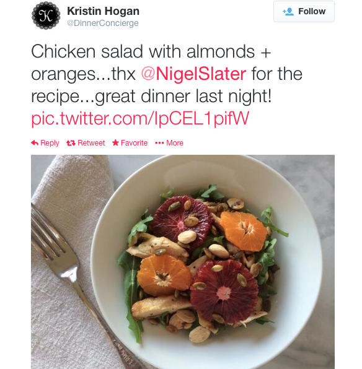
Task: Click the reply arrow icon
Action: click(x=35, y=143)
